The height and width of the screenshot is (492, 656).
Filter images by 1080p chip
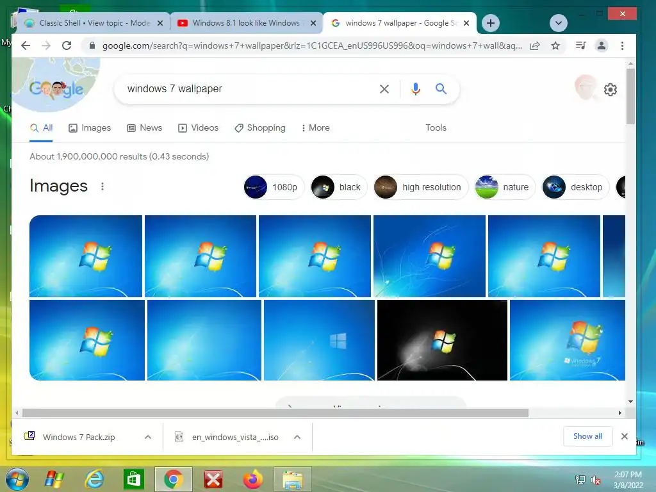[273, 187]
